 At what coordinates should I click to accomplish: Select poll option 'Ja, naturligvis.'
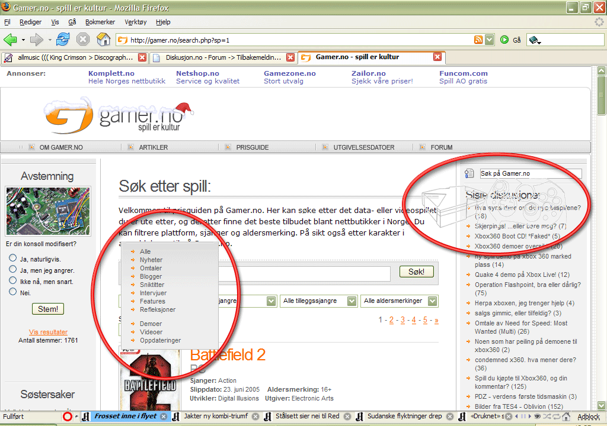coord(13,258)
